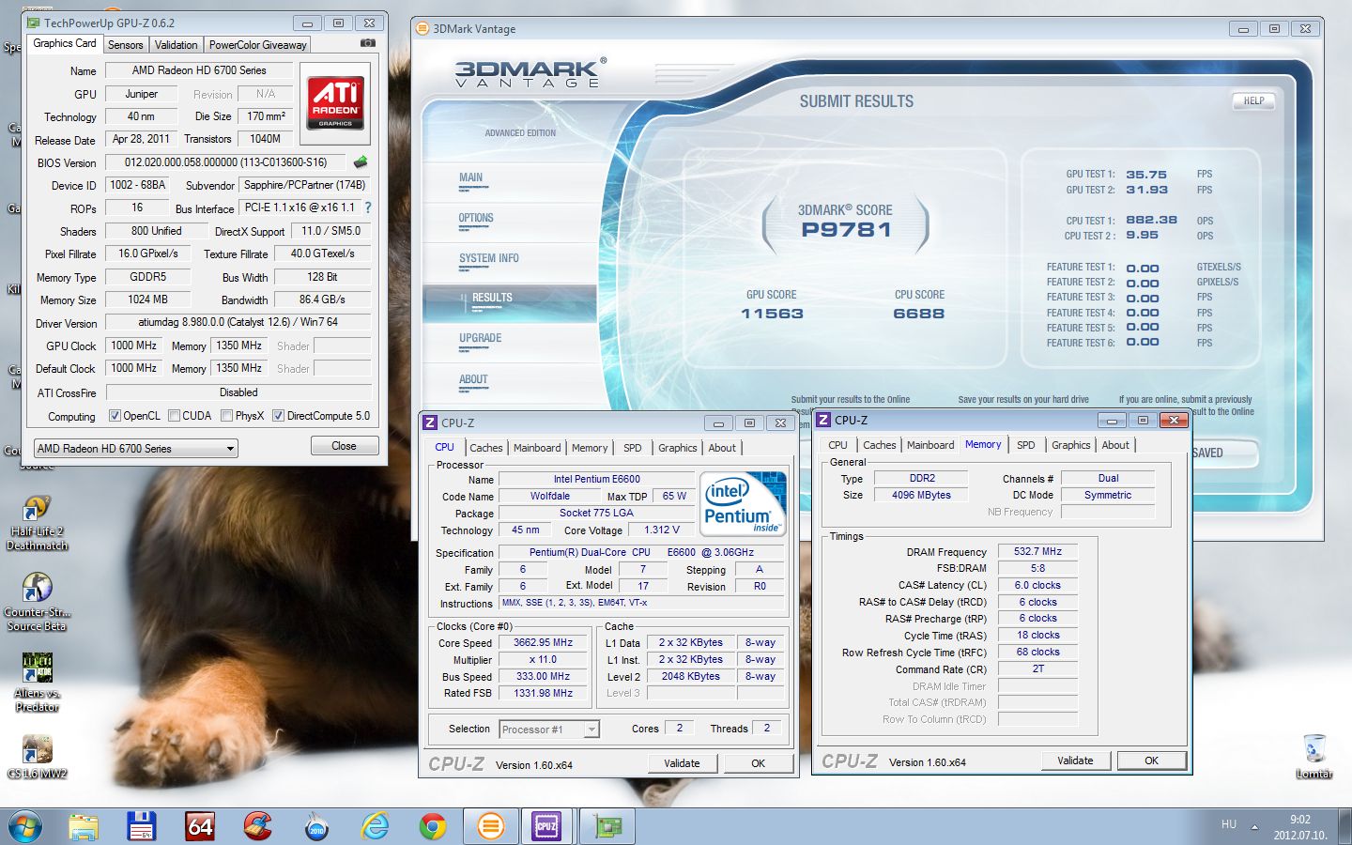1352x845 pixels.
Task: Click the floppy disk 64 taskbar icon
Action: [x=142, y=826]
